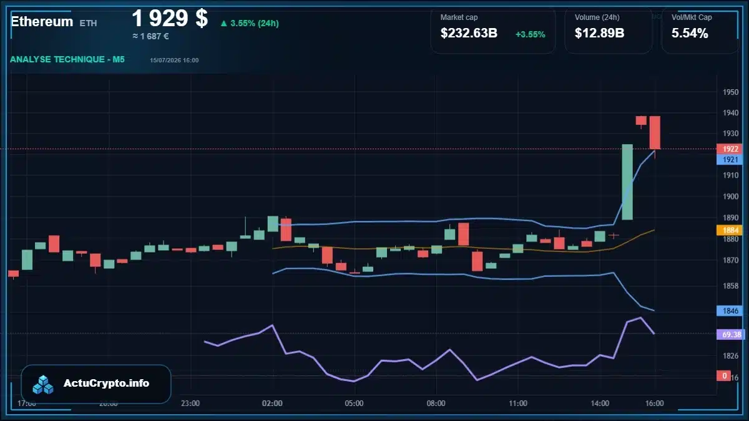
Task: Click the 1910 price axis label
Action: coord(731,176)
